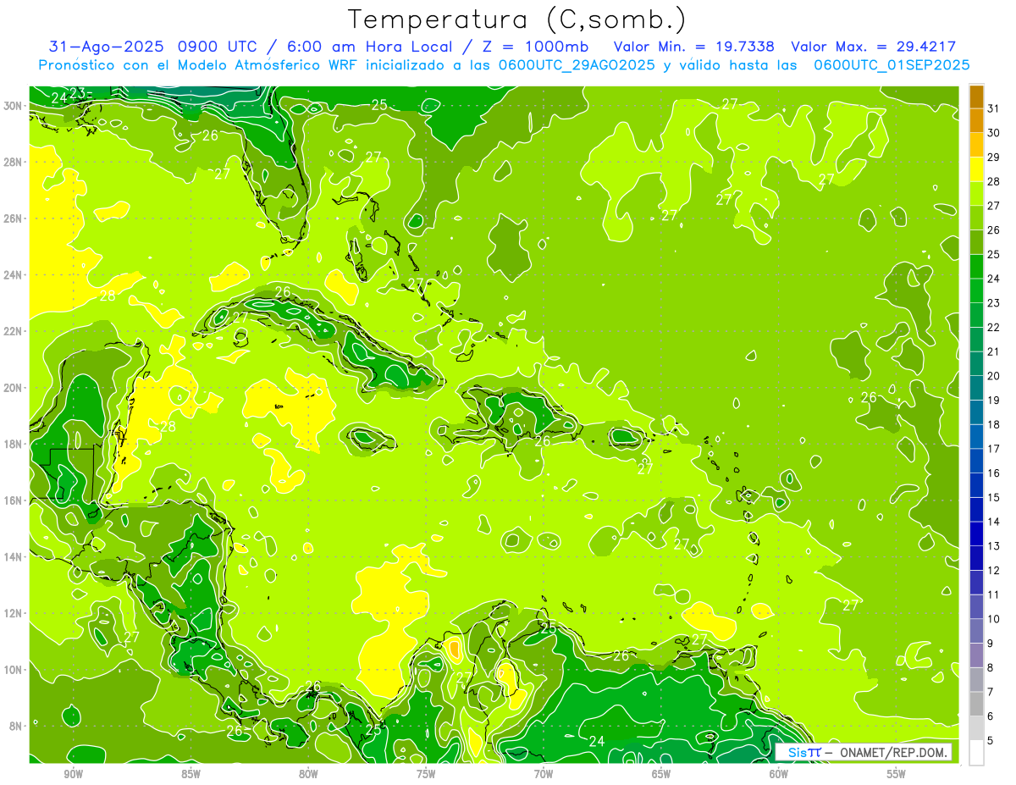1016x785 pixels.
Task: Click the "55W" longitude axis label
Action: tap(897, 774)
